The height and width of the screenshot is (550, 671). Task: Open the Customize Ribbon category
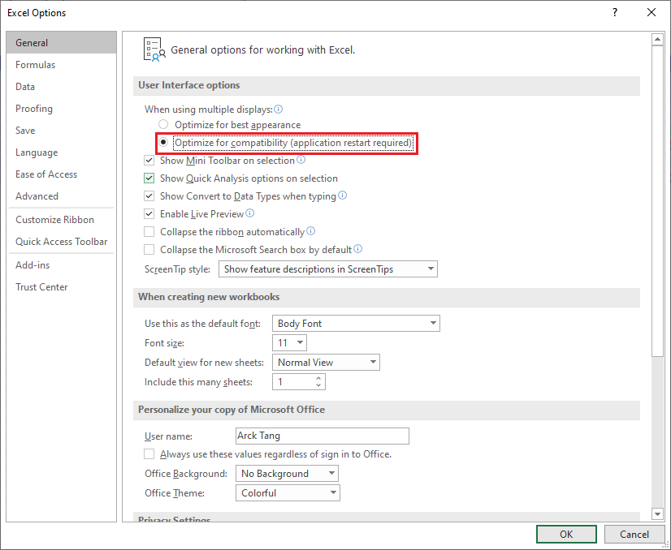(61, 220)
